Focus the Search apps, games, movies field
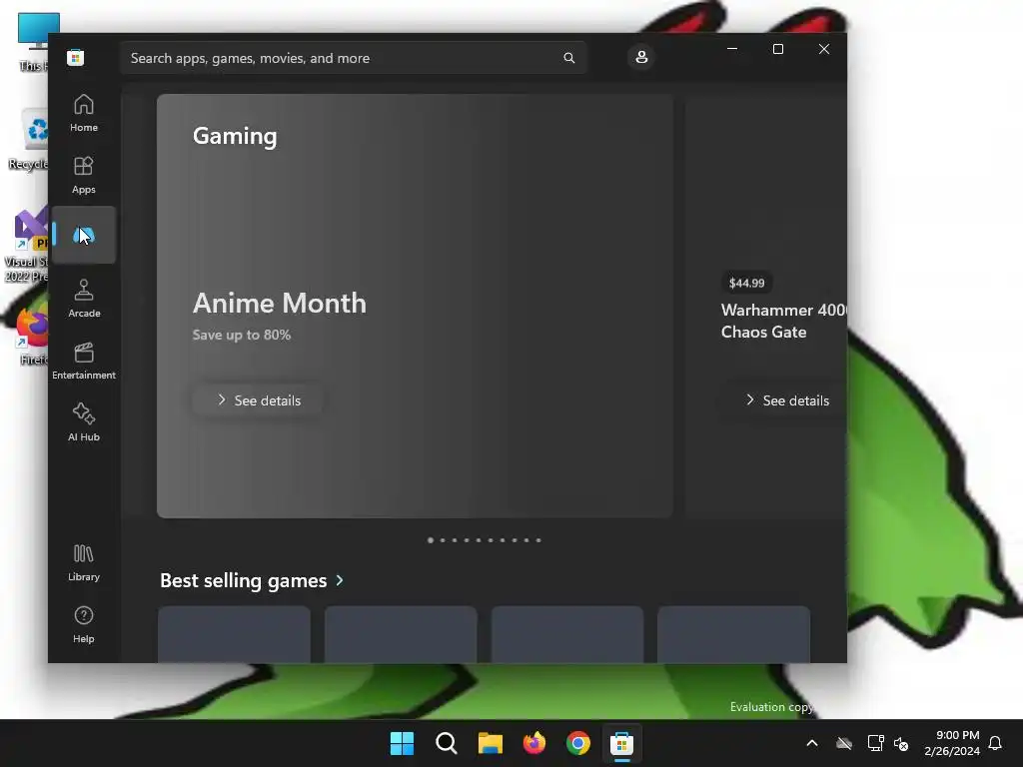This screenshot has width=1023, height=767. click(353, 58)
